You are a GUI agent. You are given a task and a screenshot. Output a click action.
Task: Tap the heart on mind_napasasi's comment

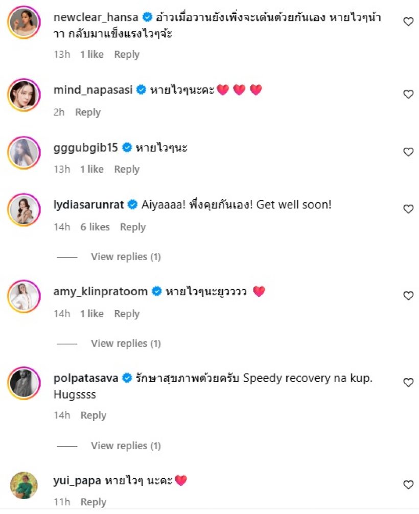[x=408, y=94]
